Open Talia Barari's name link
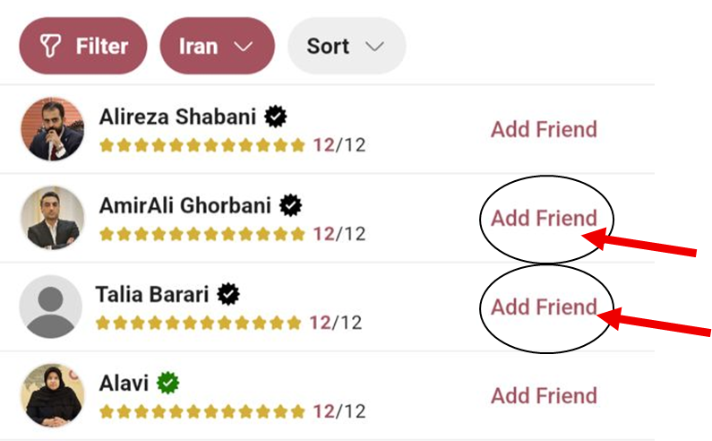Screen dimensions: 712x441 tap(154, 294)
